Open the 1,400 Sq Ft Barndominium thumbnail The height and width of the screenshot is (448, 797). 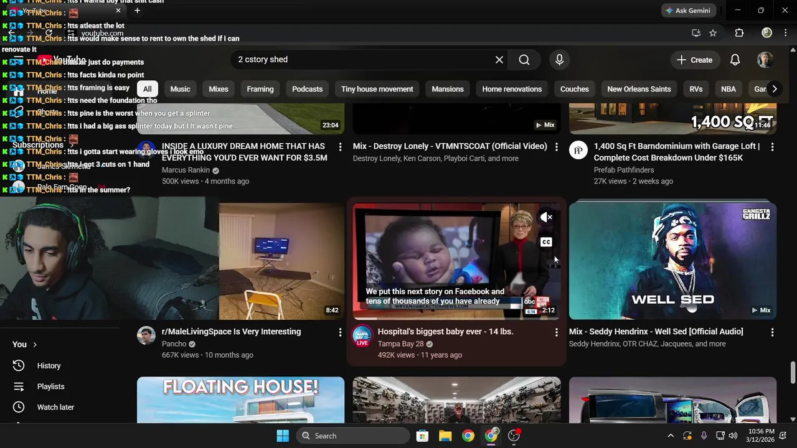tap(672, 119)
